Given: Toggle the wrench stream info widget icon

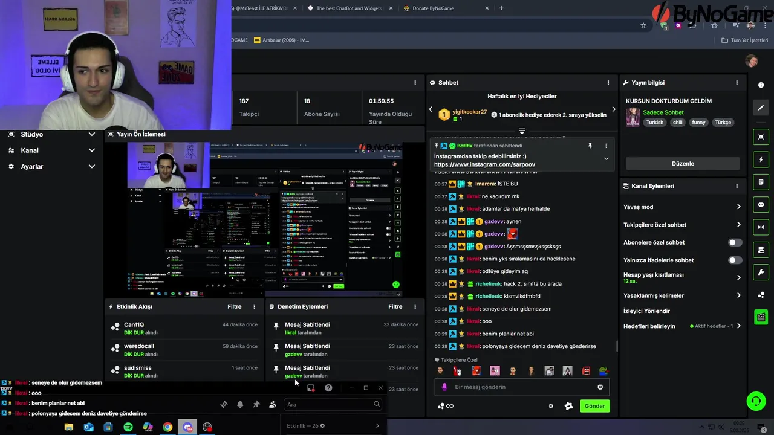Looking at the screenshot, I should tap(761, 272).
